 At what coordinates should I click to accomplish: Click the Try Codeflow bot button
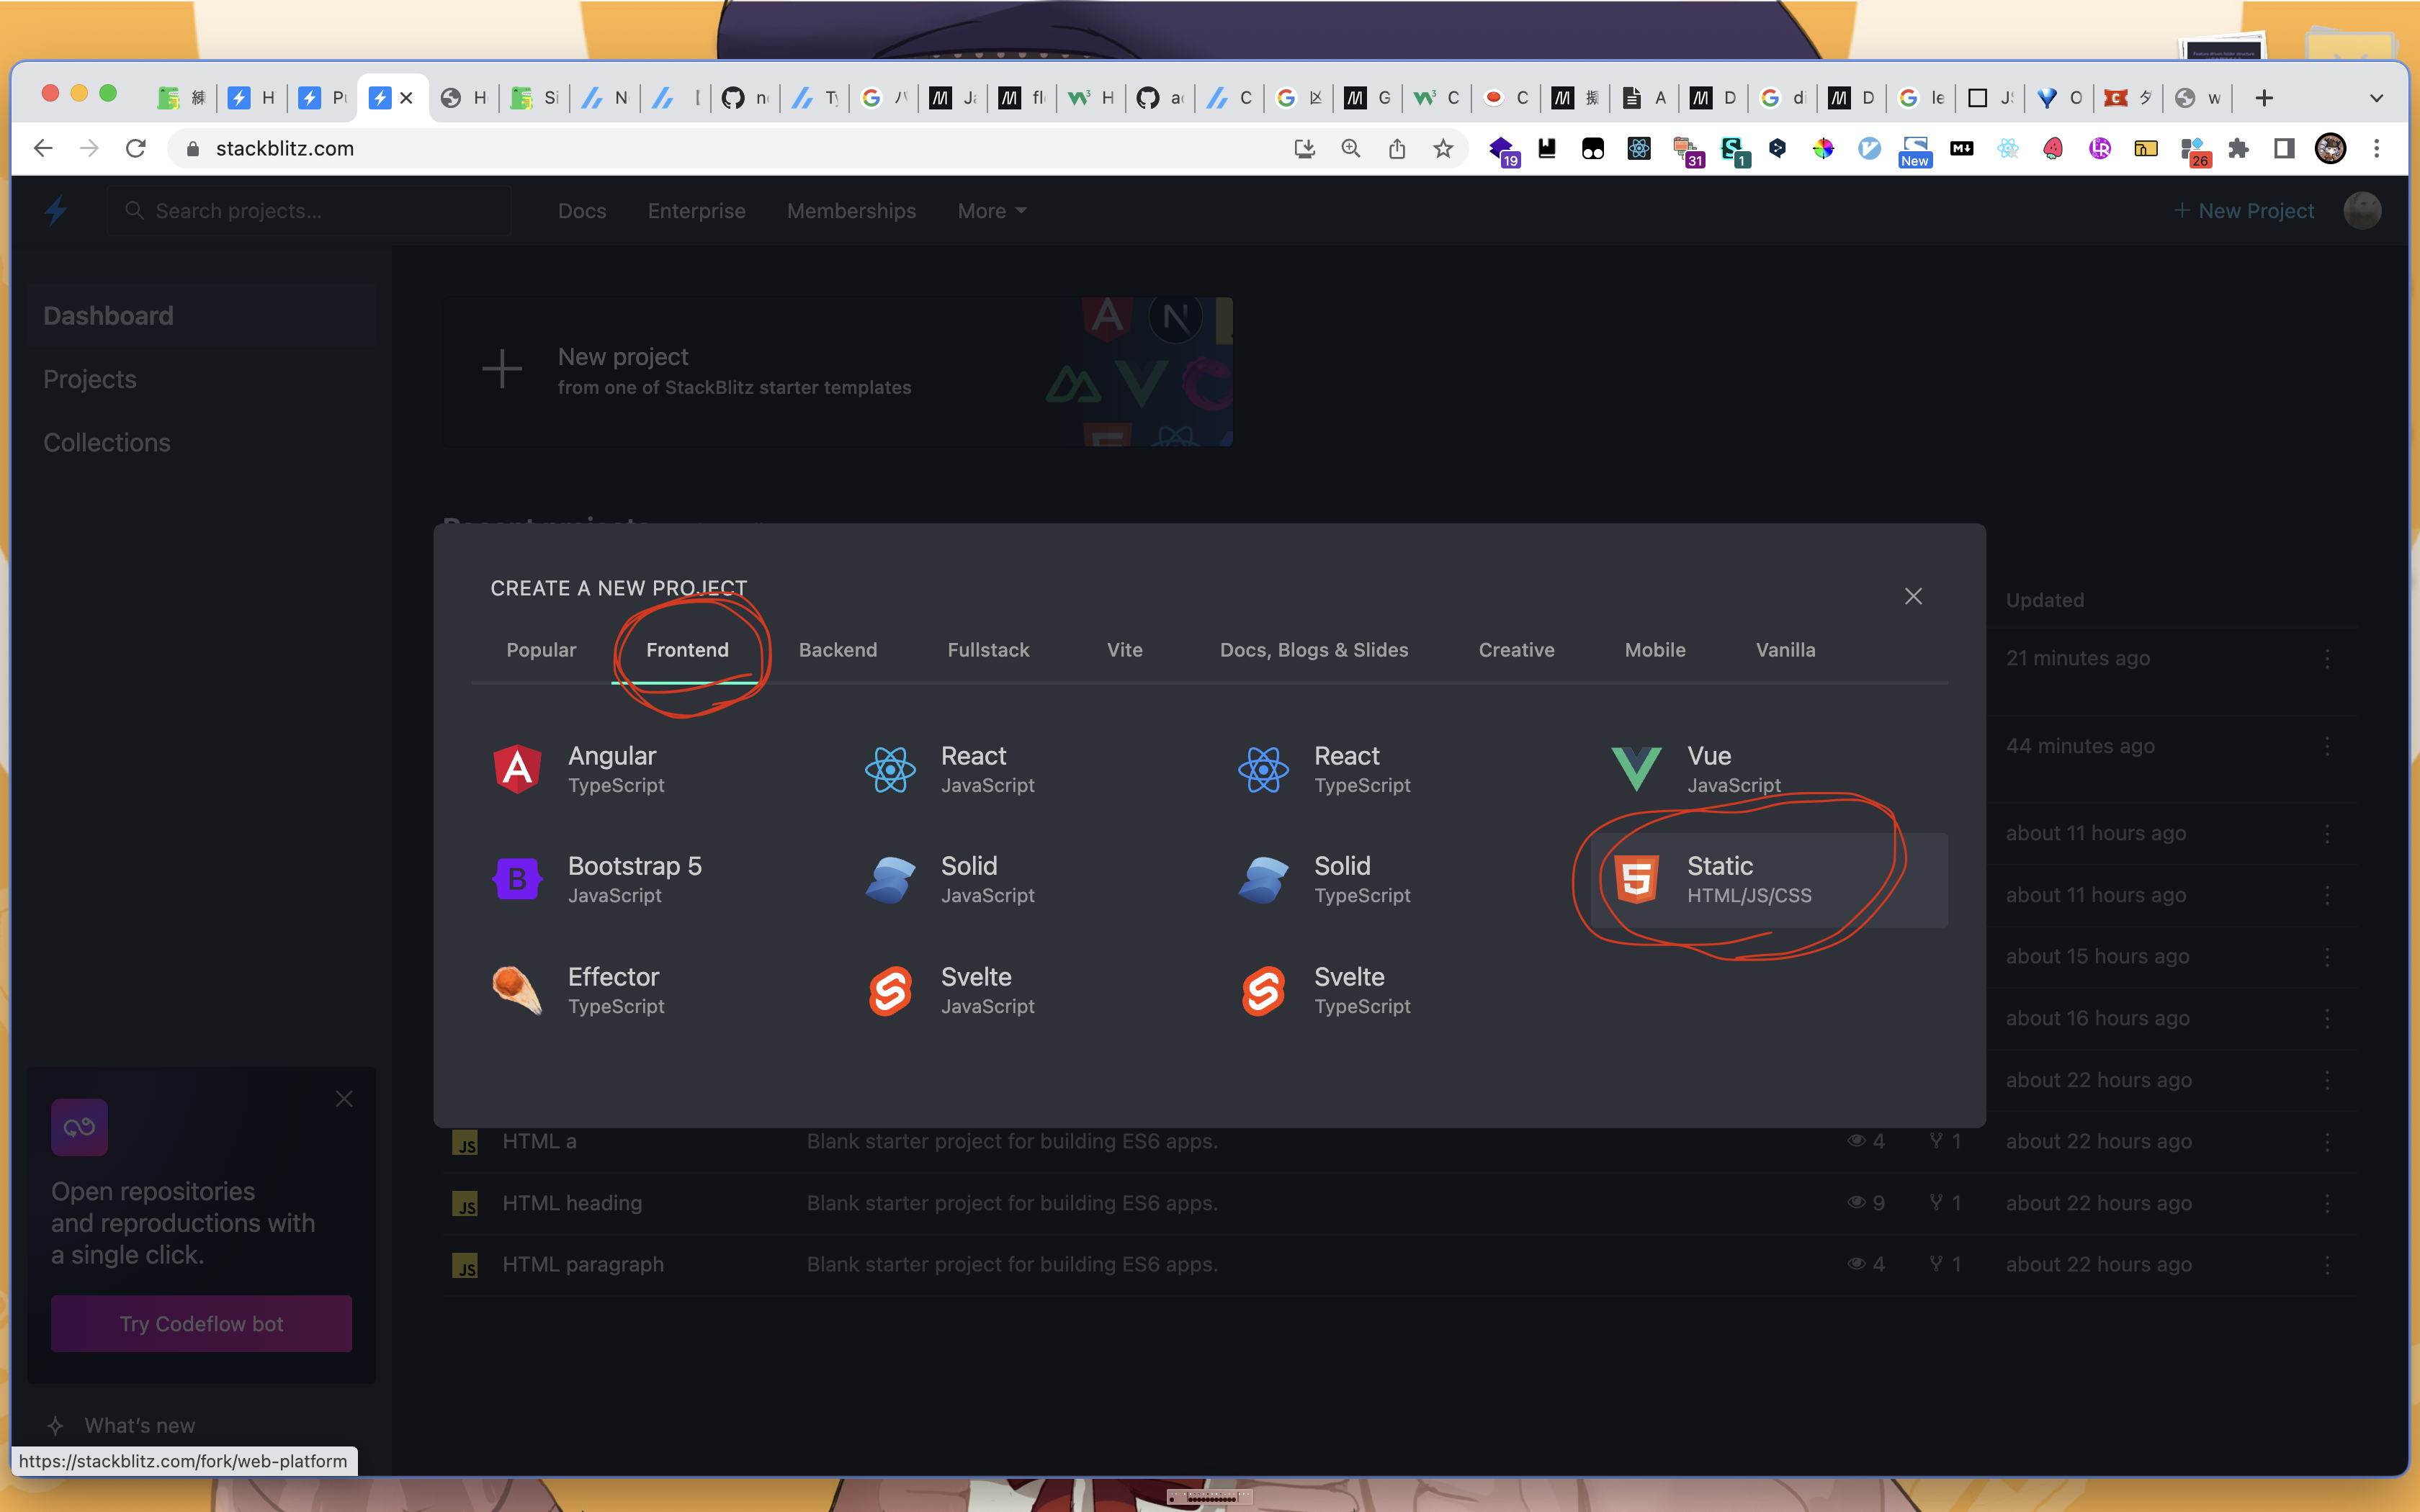coord(201,1323)
